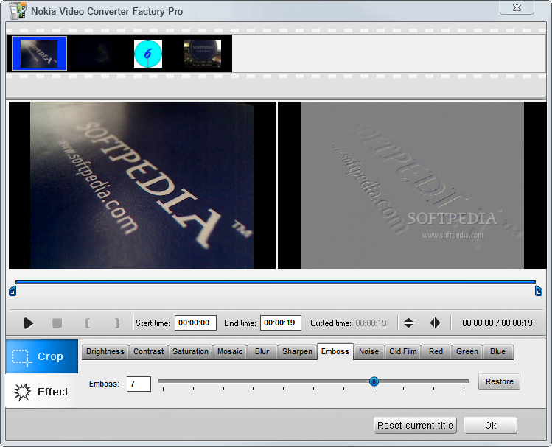The width and height of the screenshot is (552, 447).
Task: Select the Effect mode button
Action: coord(41,391)
